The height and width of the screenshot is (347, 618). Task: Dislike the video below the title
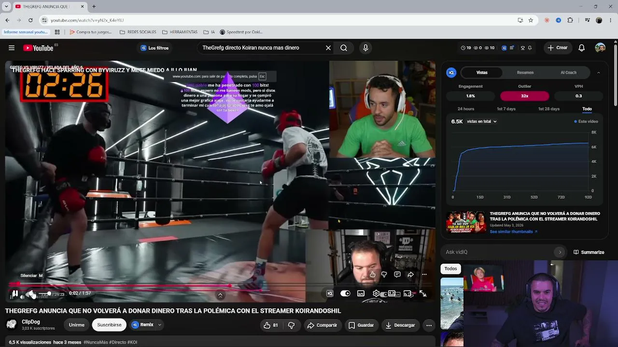tap(291, 325)
